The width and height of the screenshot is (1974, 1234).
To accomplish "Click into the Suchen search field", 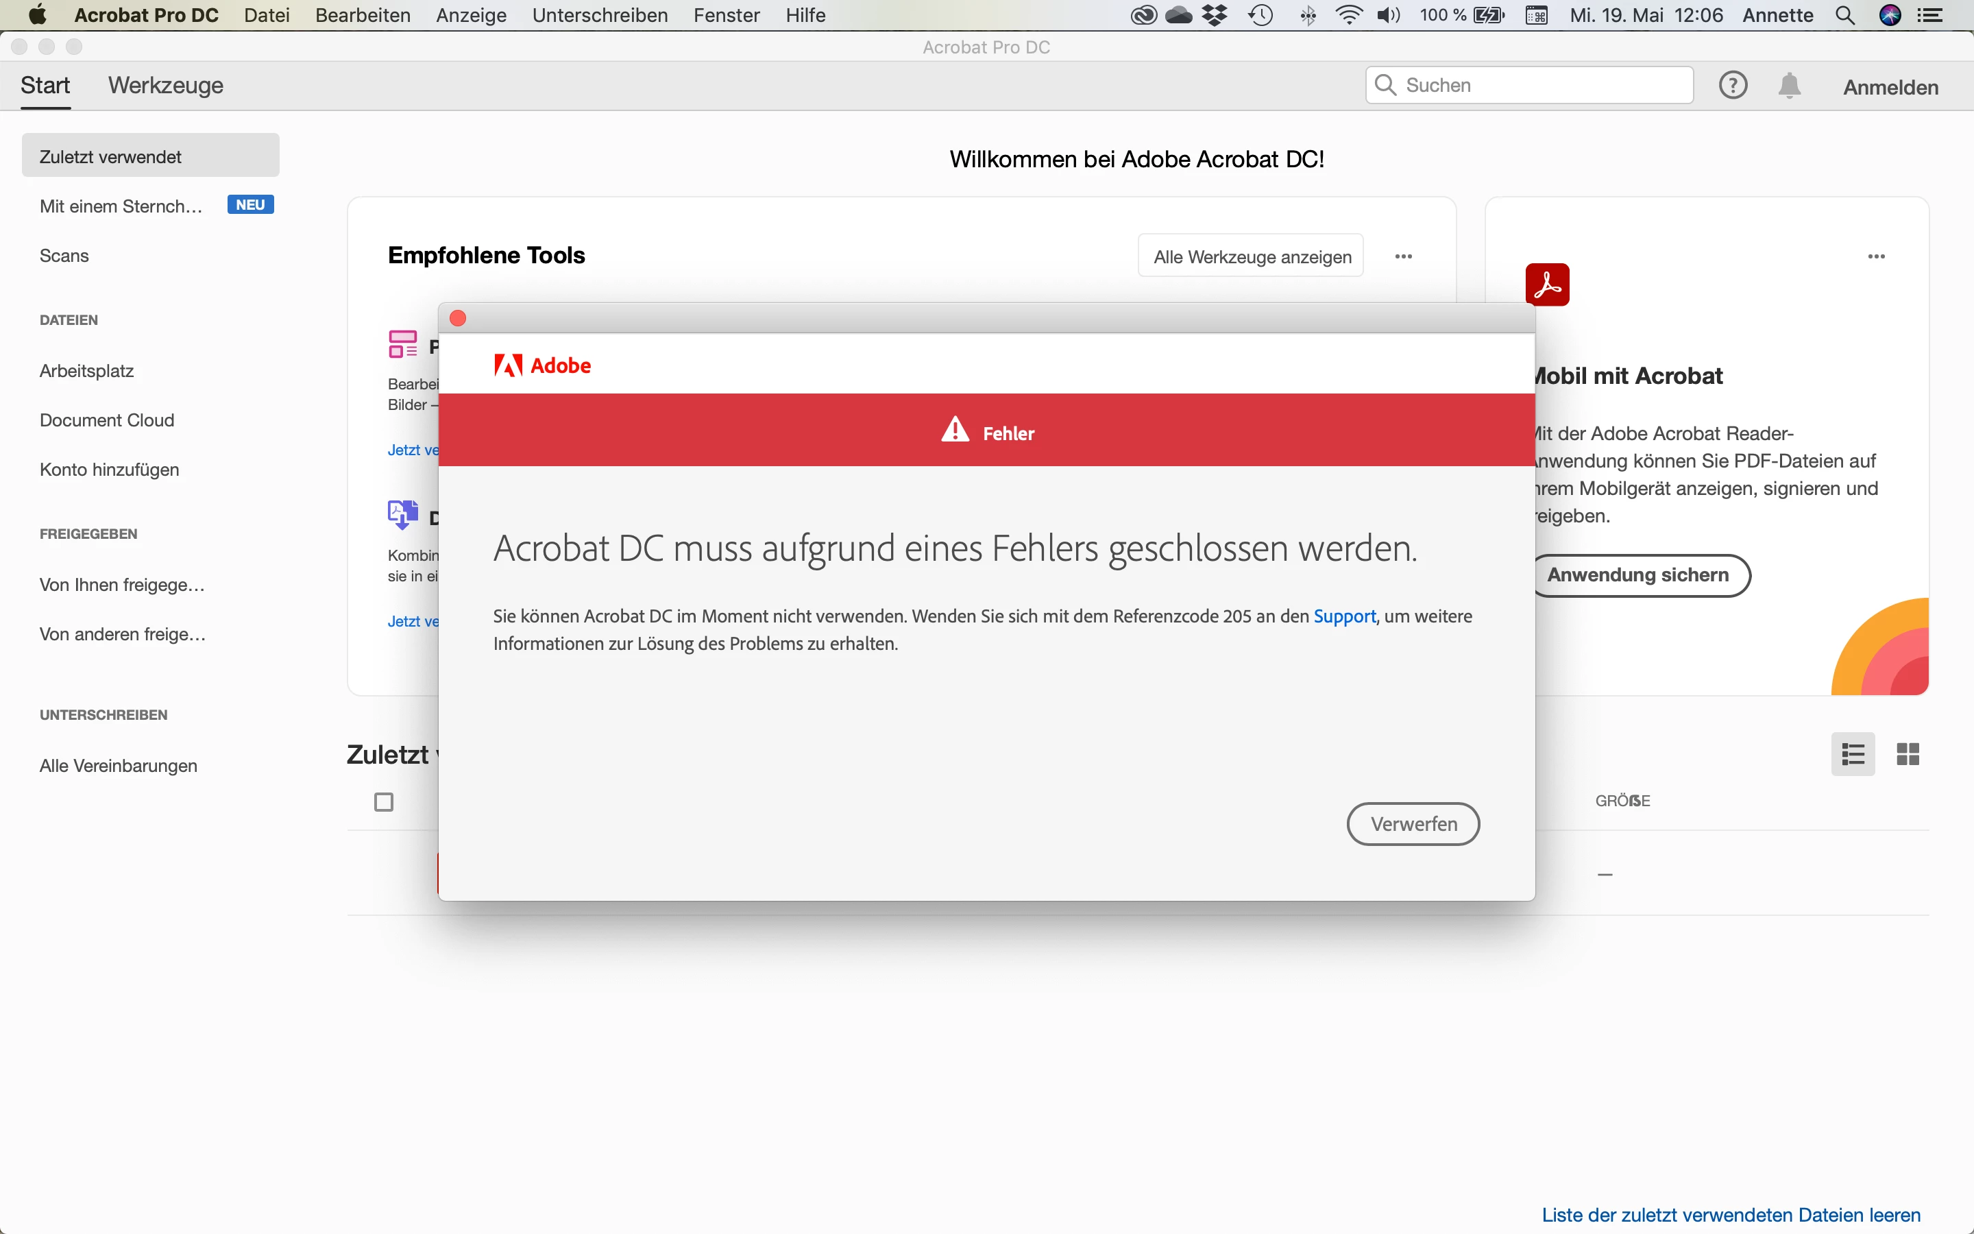I will click(1528, 85).
